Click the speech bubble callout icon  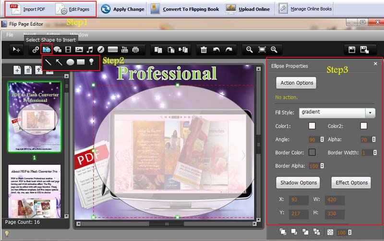(x=58, y=50)
